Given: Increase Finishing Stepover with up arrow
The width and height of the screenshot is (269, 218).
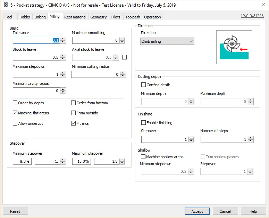Looking at the screenshot, I should pos(191,138).
